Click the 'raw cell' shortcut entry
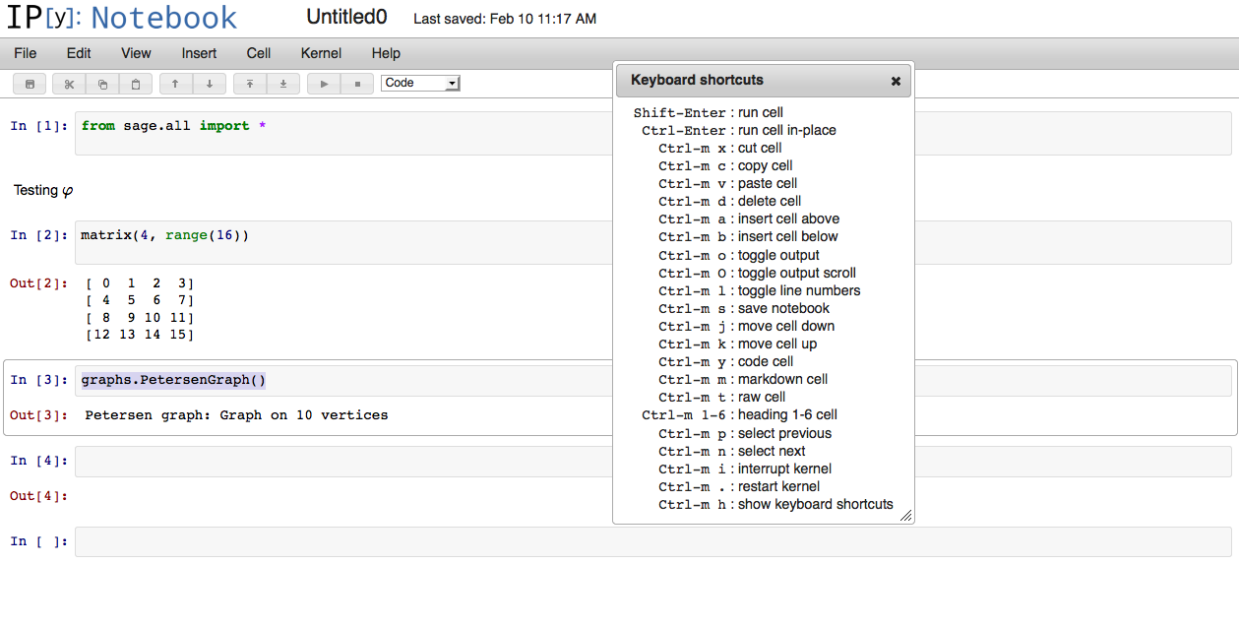The image size is (1239, 626). point(722,397)
